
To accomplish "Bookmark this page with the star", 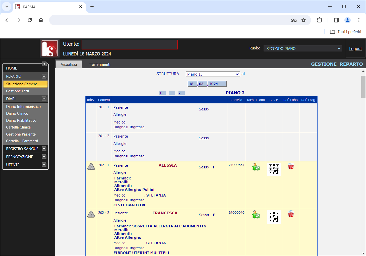I will (x=304, y=20).
